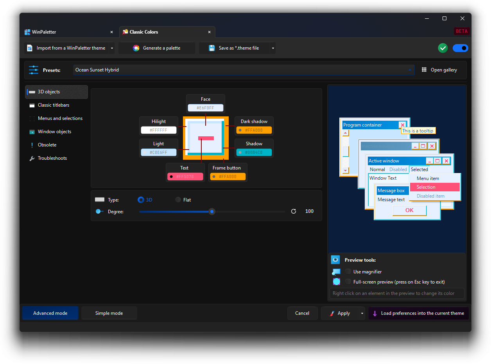Click the Frame button color swatch
The image size is (491, 364).
coord(228,177)
